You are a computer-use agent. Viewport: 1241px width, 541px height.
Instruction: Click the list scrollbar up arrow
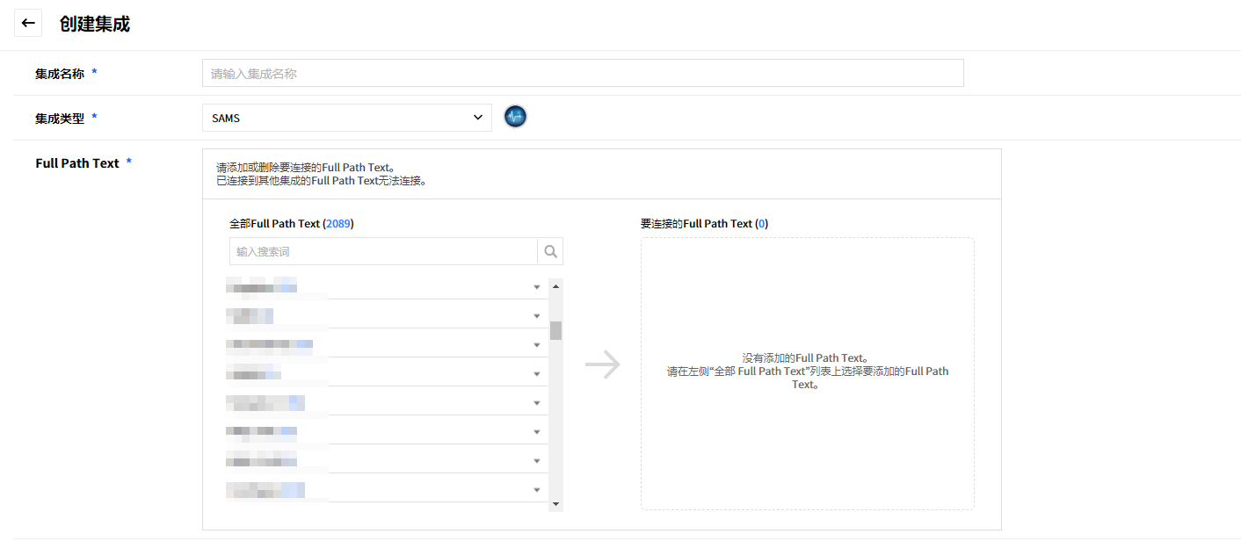(555, 286)
